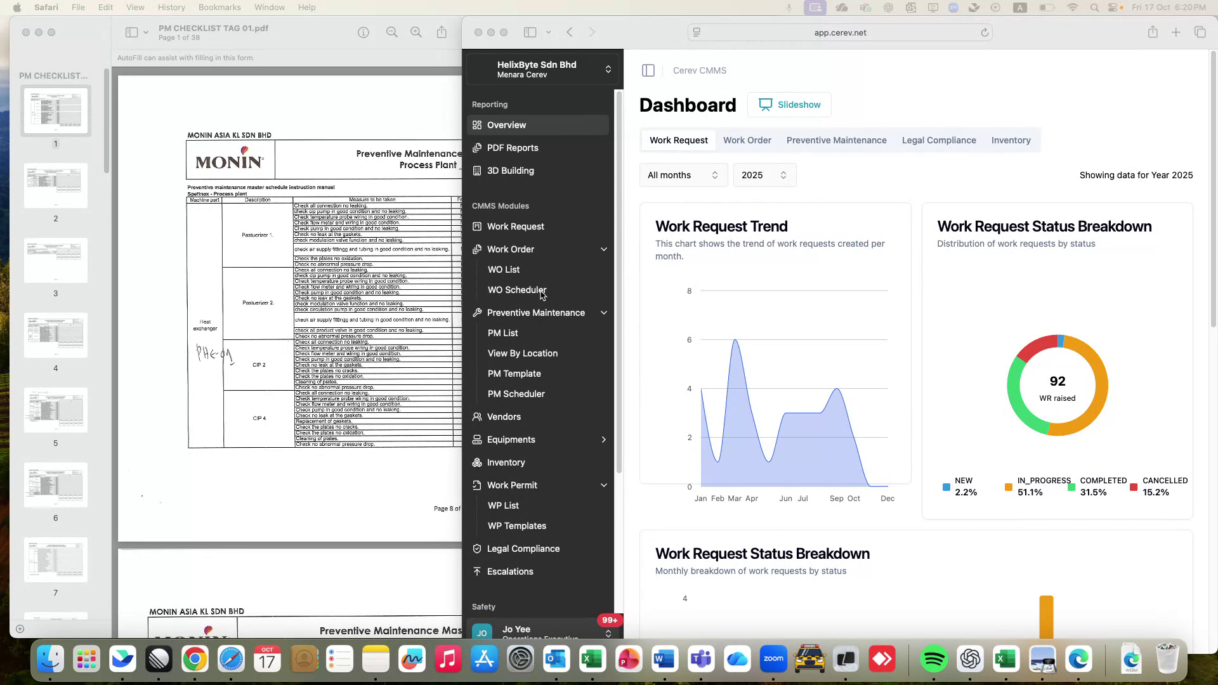Image resolution: width=1218 pixels, height=685 pixels.
Task: Start the dashboard Slideshow
Action: 789,105
